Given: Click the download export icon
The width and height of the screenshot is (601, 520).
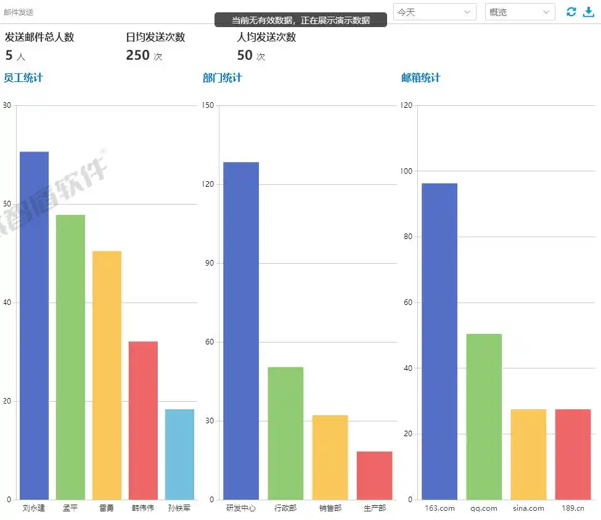Looking at the screenshot, I should (588, 12).
